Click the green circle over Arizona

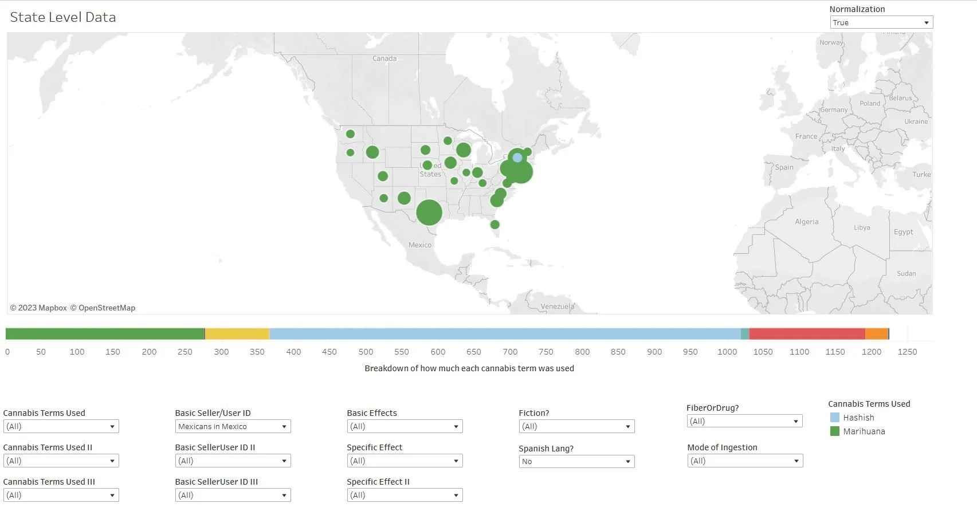pyautogui.click(x=384, y=198)
